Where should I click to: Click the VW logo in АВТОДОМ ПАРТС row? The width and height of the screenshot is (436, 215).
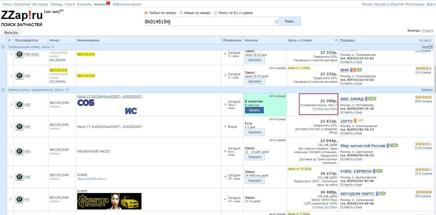(x=19, y=199)
